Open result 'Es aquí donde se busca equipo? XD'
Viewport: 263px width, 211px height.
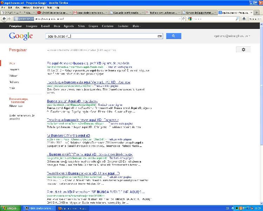point(88,63)
